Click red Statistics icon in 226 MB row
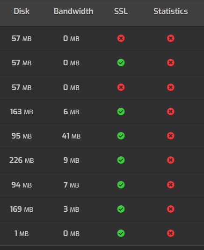Screen dimensions: 204x250 click(x=171, y=160)
